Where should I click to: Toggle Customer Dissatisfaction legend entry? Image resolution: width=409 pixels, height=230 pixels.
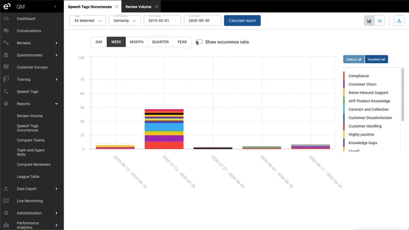click(x=370, y=117)
